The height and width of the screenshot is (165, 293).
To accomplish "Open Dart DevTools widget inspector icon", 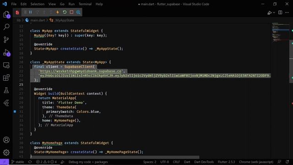I will [x=78, y=12].
